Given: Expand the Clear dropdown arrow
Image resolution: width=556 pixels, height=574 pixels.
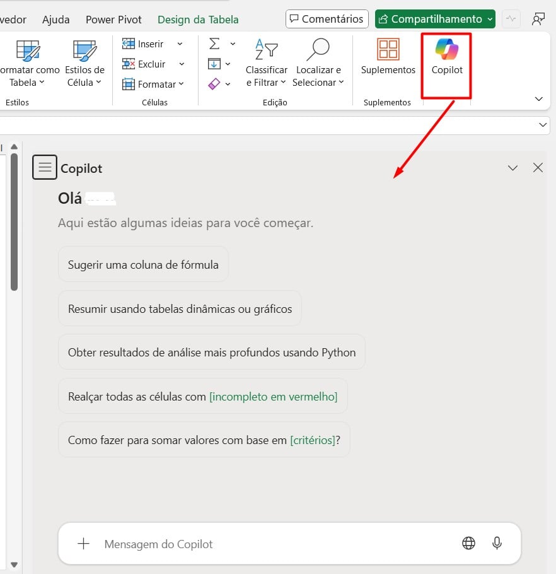Looking at the screenshot, I should (x=228, y=84).
